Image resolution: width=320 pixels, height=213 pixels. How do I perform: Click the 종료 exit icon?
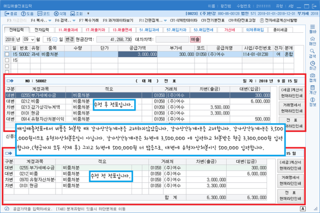tap(7, 14)
